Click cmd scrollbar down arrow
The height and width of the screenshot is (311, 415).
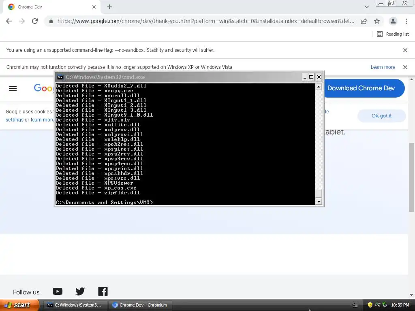319,202
